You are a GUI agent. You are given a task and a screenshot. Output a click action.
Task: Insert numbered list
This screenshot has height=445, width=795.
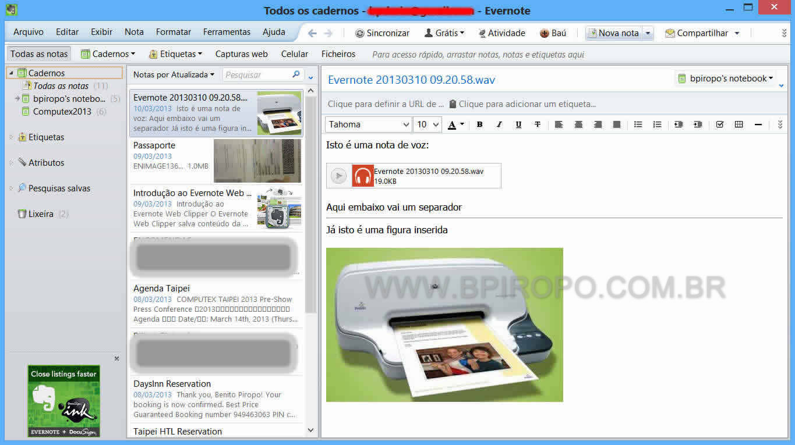[657, 124]
